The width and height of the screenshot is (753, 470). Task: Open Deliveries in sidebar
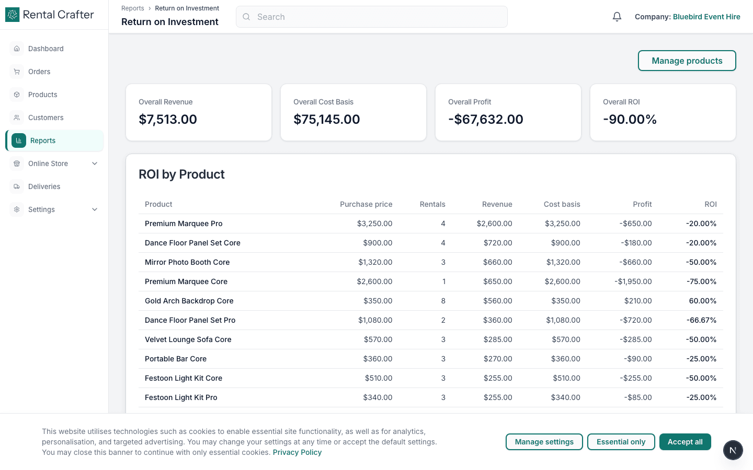[x=54, y=186]
